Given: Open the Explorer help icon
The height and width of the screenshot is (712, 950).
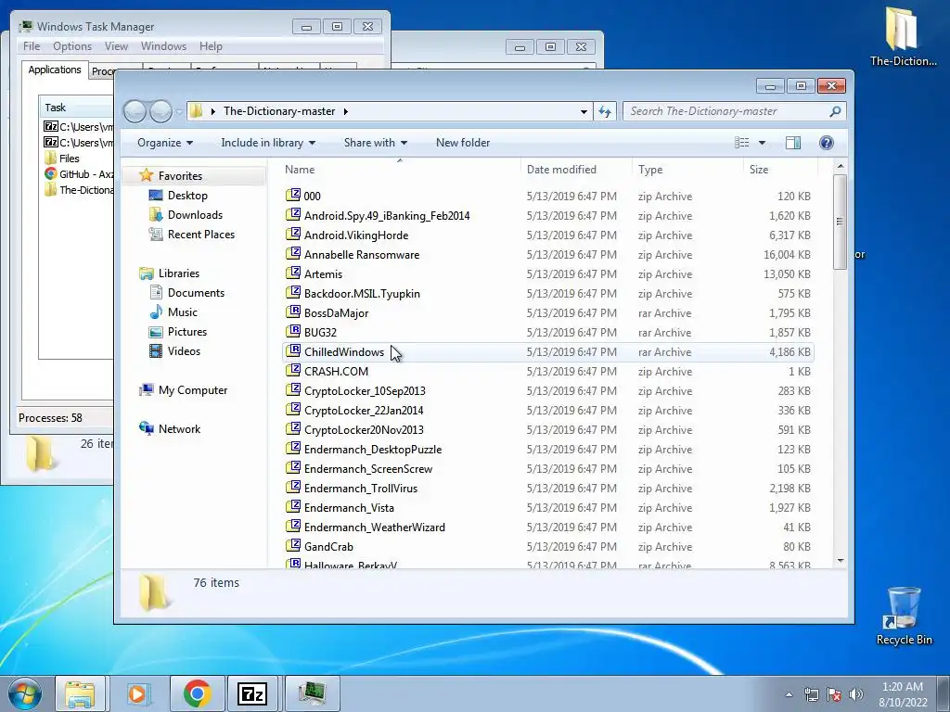Looking at the screenshot, I should [827, 143].
